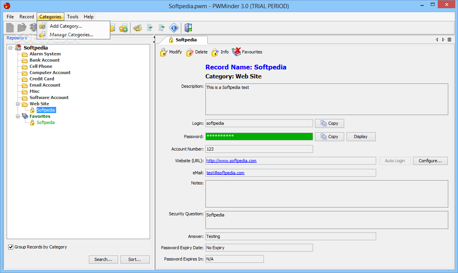Click the PWMinder app icon in the title bar

tap(7, 6)
